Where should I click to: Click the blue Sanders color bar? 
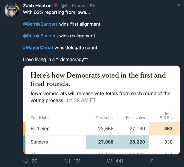tap(24, 142)
